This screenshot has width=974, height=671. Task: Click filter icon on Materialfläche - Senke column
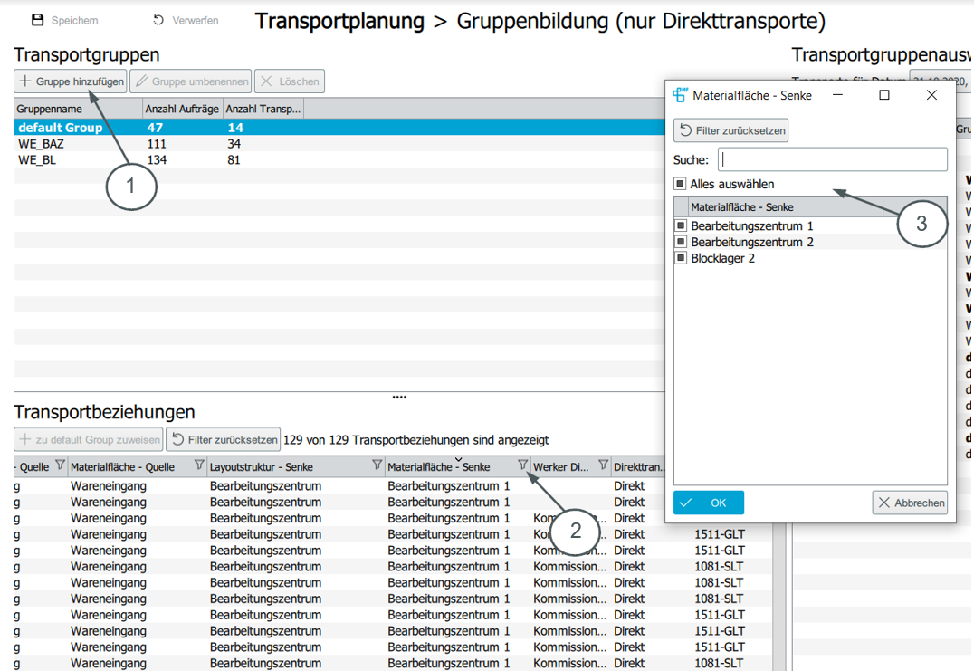click(x=522, y=465)
